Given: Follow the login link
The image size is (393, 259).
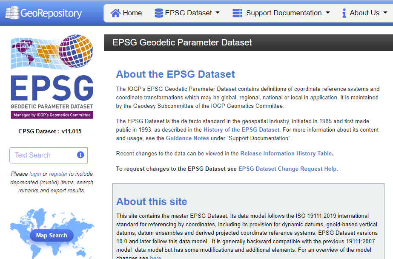Looking at the screenshot, I should 35,174.
